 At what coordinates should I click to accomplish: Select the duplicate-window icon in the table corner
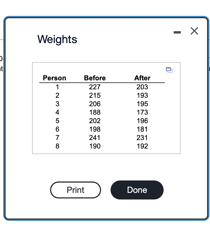[x=169, y=70]
